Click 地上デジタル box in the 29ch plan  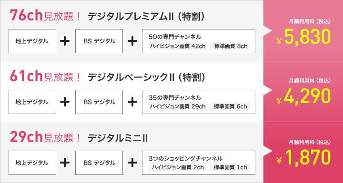(32, 163)
